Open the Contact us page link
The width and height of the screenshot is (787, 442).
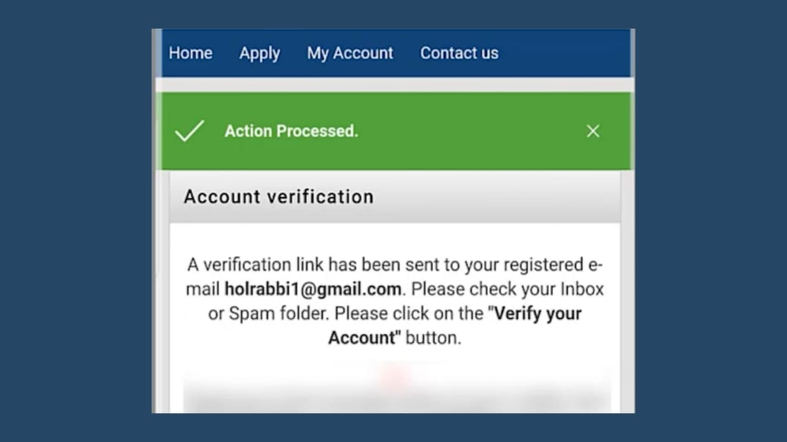point(459,53)
